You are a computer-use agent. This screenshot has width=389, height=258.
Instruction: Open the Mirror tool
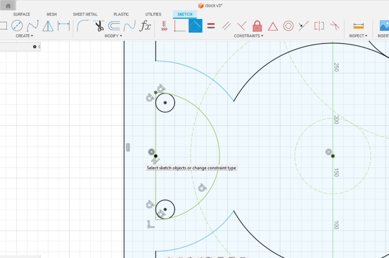pos(48,26)
